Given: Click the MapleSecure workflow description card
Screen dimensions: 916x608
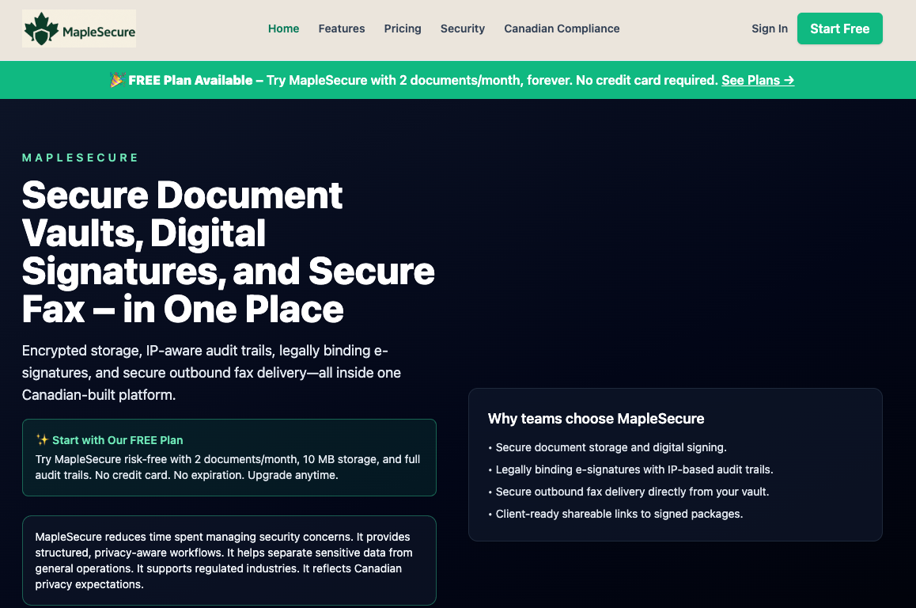Looking at the screenshot, I should 229,560.
